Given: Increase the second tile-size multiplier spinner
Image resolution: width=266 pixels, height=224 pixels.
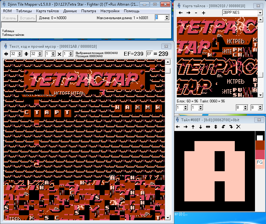Looking at the screenshot, I should pyautogui.click(x=71, y=53).
